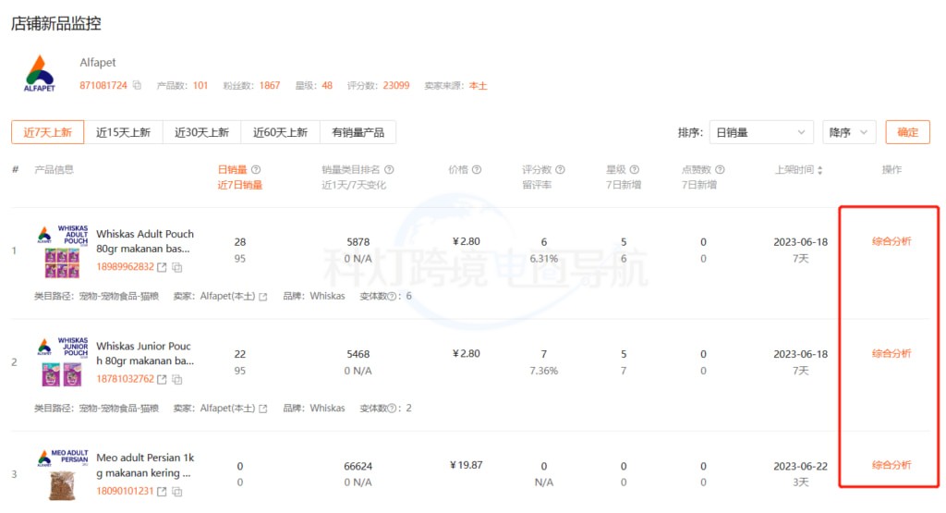The image size is (946, 513).
Task: Click the 近7日销量 sub-header
Action: click(x=239, y=185)
